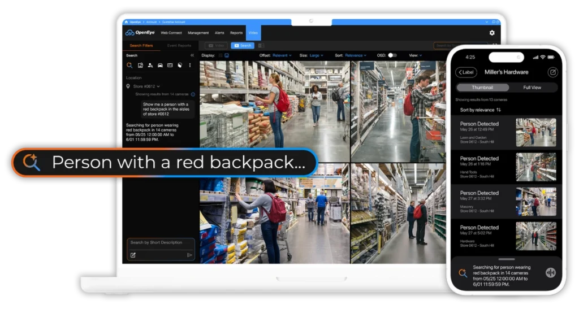
Task: Tap the compose icon on phone header
Action: [553, 72]
